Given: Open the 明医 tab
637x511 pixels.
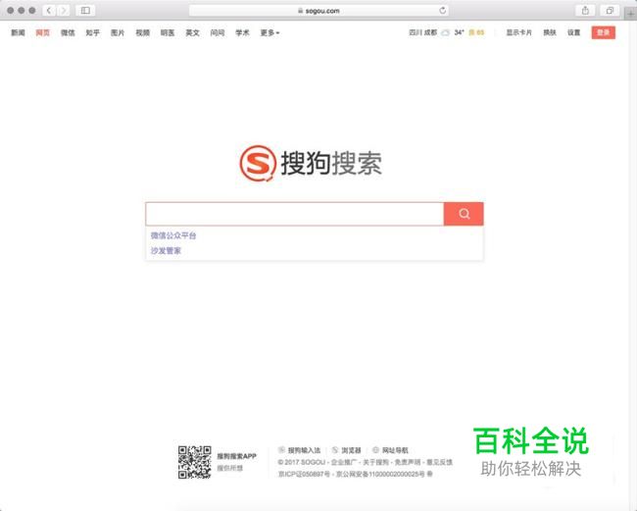Looking at the screenshot, I should point(168,32).
